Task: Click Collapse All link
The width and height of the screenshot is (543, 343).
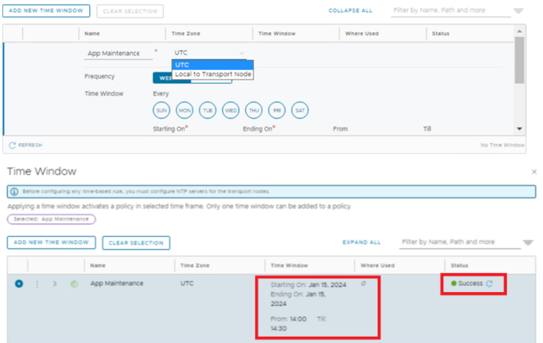Action: tap(350, 11)
